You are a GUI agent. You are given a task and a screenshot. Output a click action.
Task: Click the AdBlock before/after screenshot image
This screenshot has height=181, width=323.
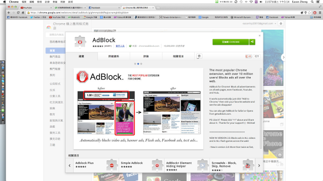(138, 109)
